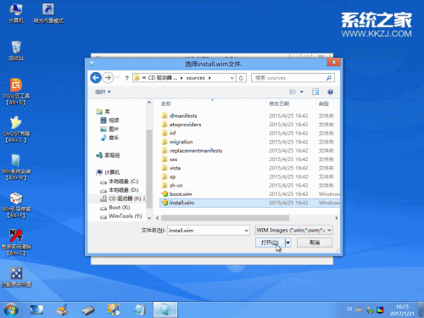
Task: Open the taskbar brush tool icon
Action: point(62,310)
